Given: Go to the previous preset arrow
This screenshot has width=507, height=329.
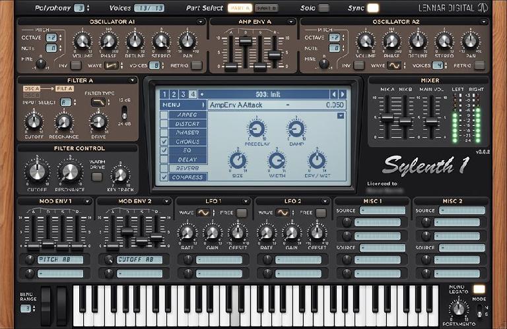Looking at the screenshot, I should 334,94.
